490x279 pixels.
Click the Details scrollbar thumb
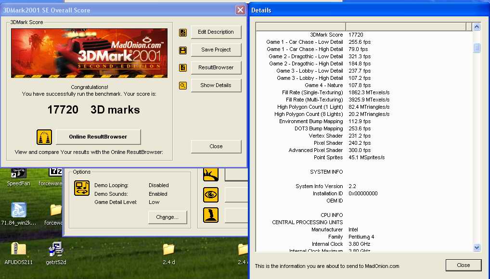click(477, 48)
